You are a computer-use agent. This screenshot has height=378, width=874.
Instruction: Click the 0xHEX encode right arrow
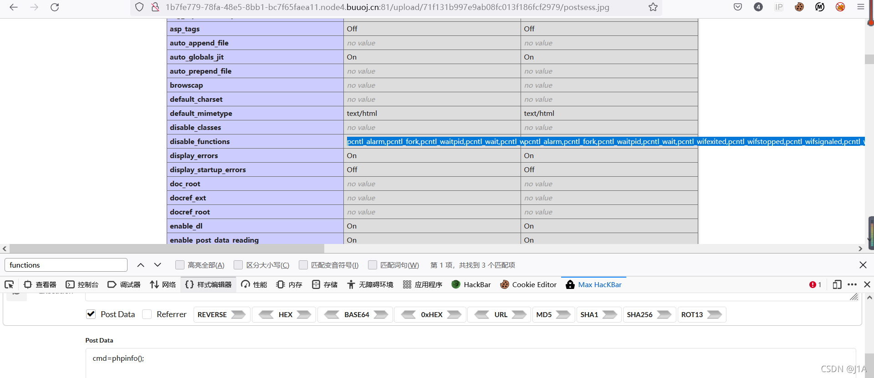[454, 314]
